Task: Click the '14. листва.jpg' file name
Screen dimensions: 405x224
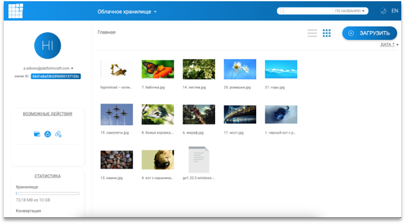Action: click(x=194, y=87)
